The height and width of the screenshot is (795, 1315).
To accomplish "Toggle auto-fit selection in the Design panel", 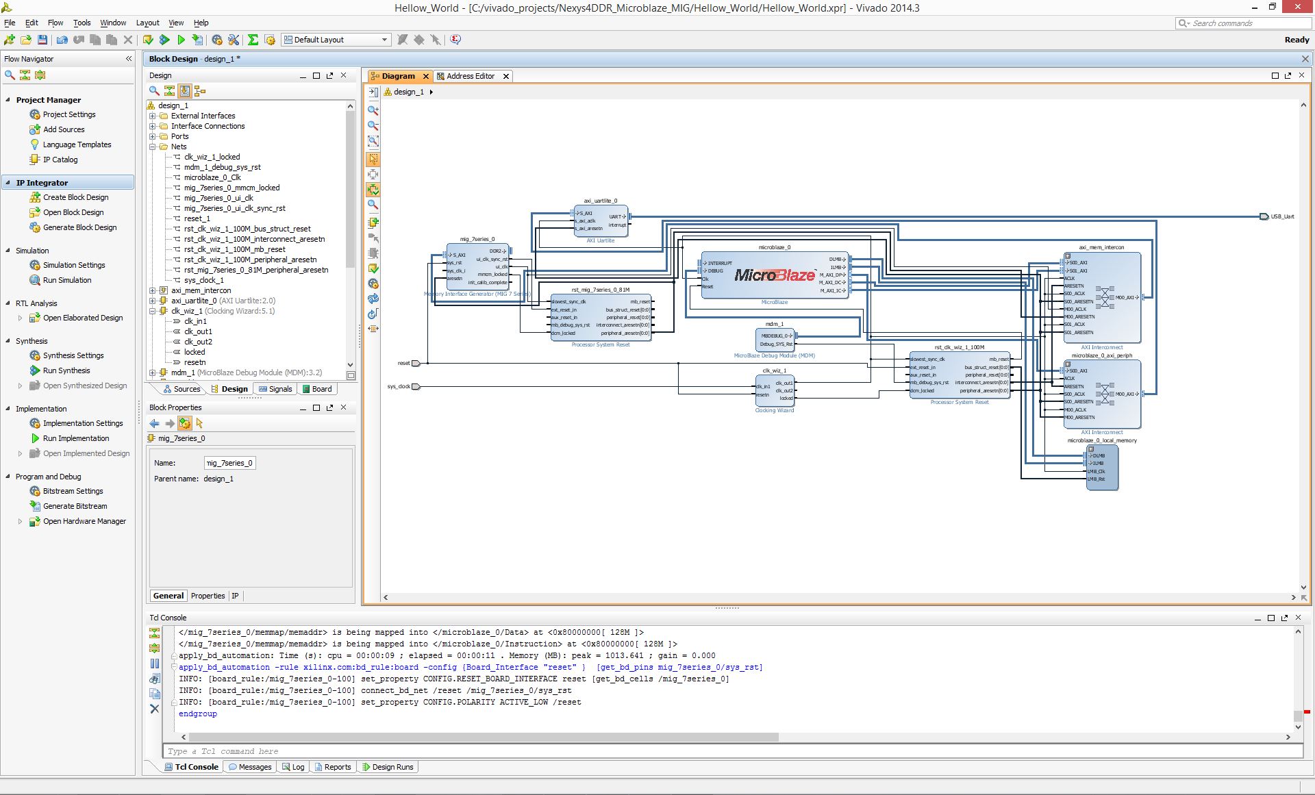I will pos(184,90).
